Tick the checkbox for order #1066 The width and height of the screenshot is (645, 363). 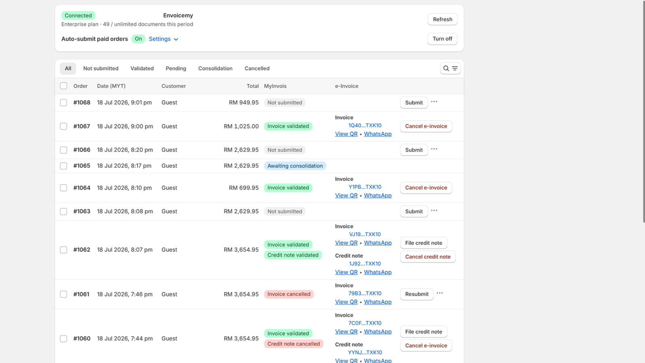pyautogui.click(x=64, y=150)
